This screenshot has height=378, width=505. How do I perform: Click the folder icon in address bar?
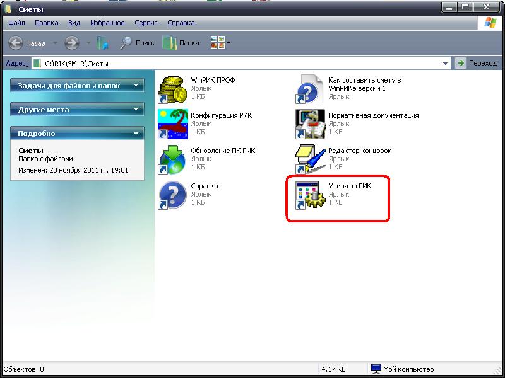(x=37, y=64)
